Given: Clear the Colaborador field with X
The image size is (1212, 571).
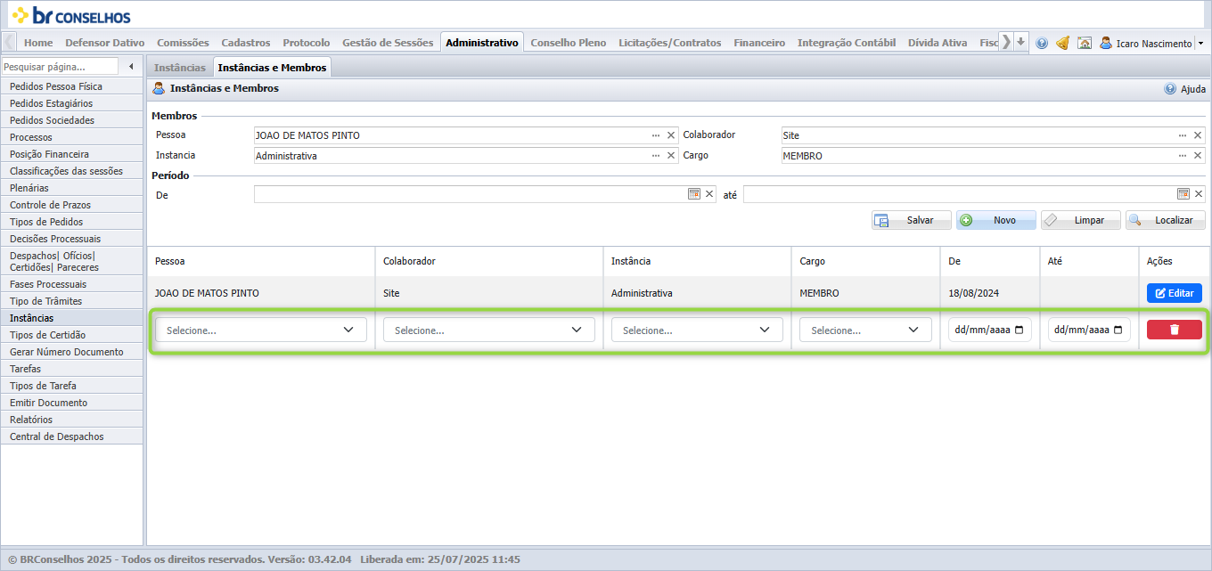Looking at the screenshot, I should click(x=1198, y=135).
